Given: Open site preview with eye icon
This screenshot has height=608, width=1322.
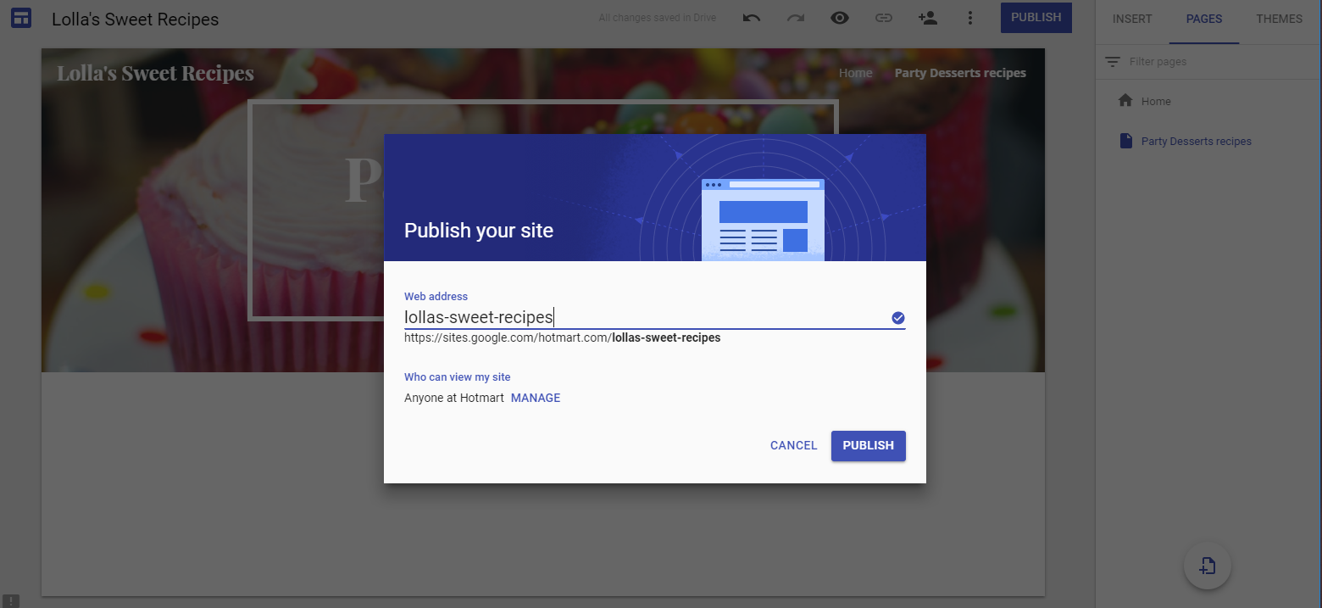Looking at the screenshot, I should pyautogui.click(x=839, y=18).
